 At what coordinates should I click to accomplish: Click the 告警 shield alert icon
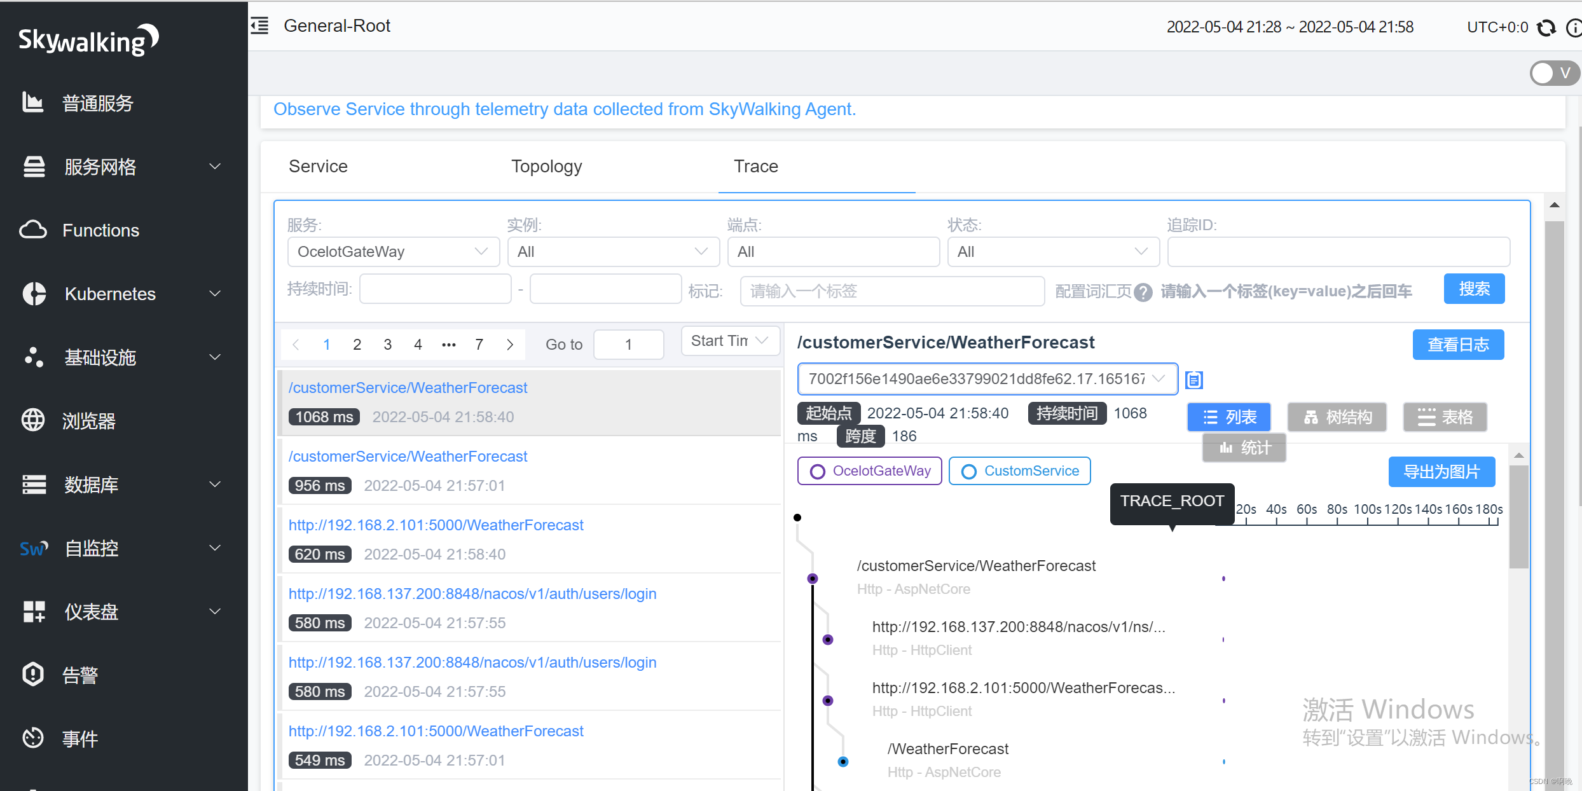pyautogui.click(x=33, y=675)
